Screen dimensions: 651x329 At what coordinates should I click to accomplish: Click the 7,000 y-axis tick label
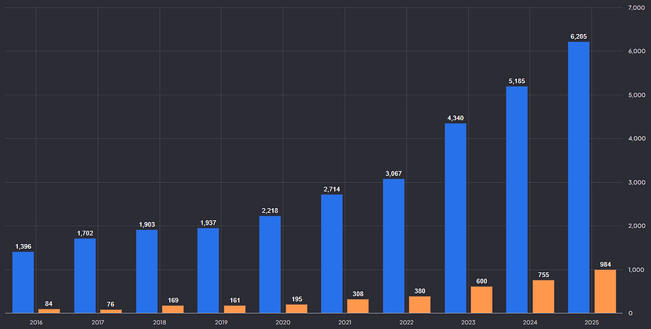637,7
